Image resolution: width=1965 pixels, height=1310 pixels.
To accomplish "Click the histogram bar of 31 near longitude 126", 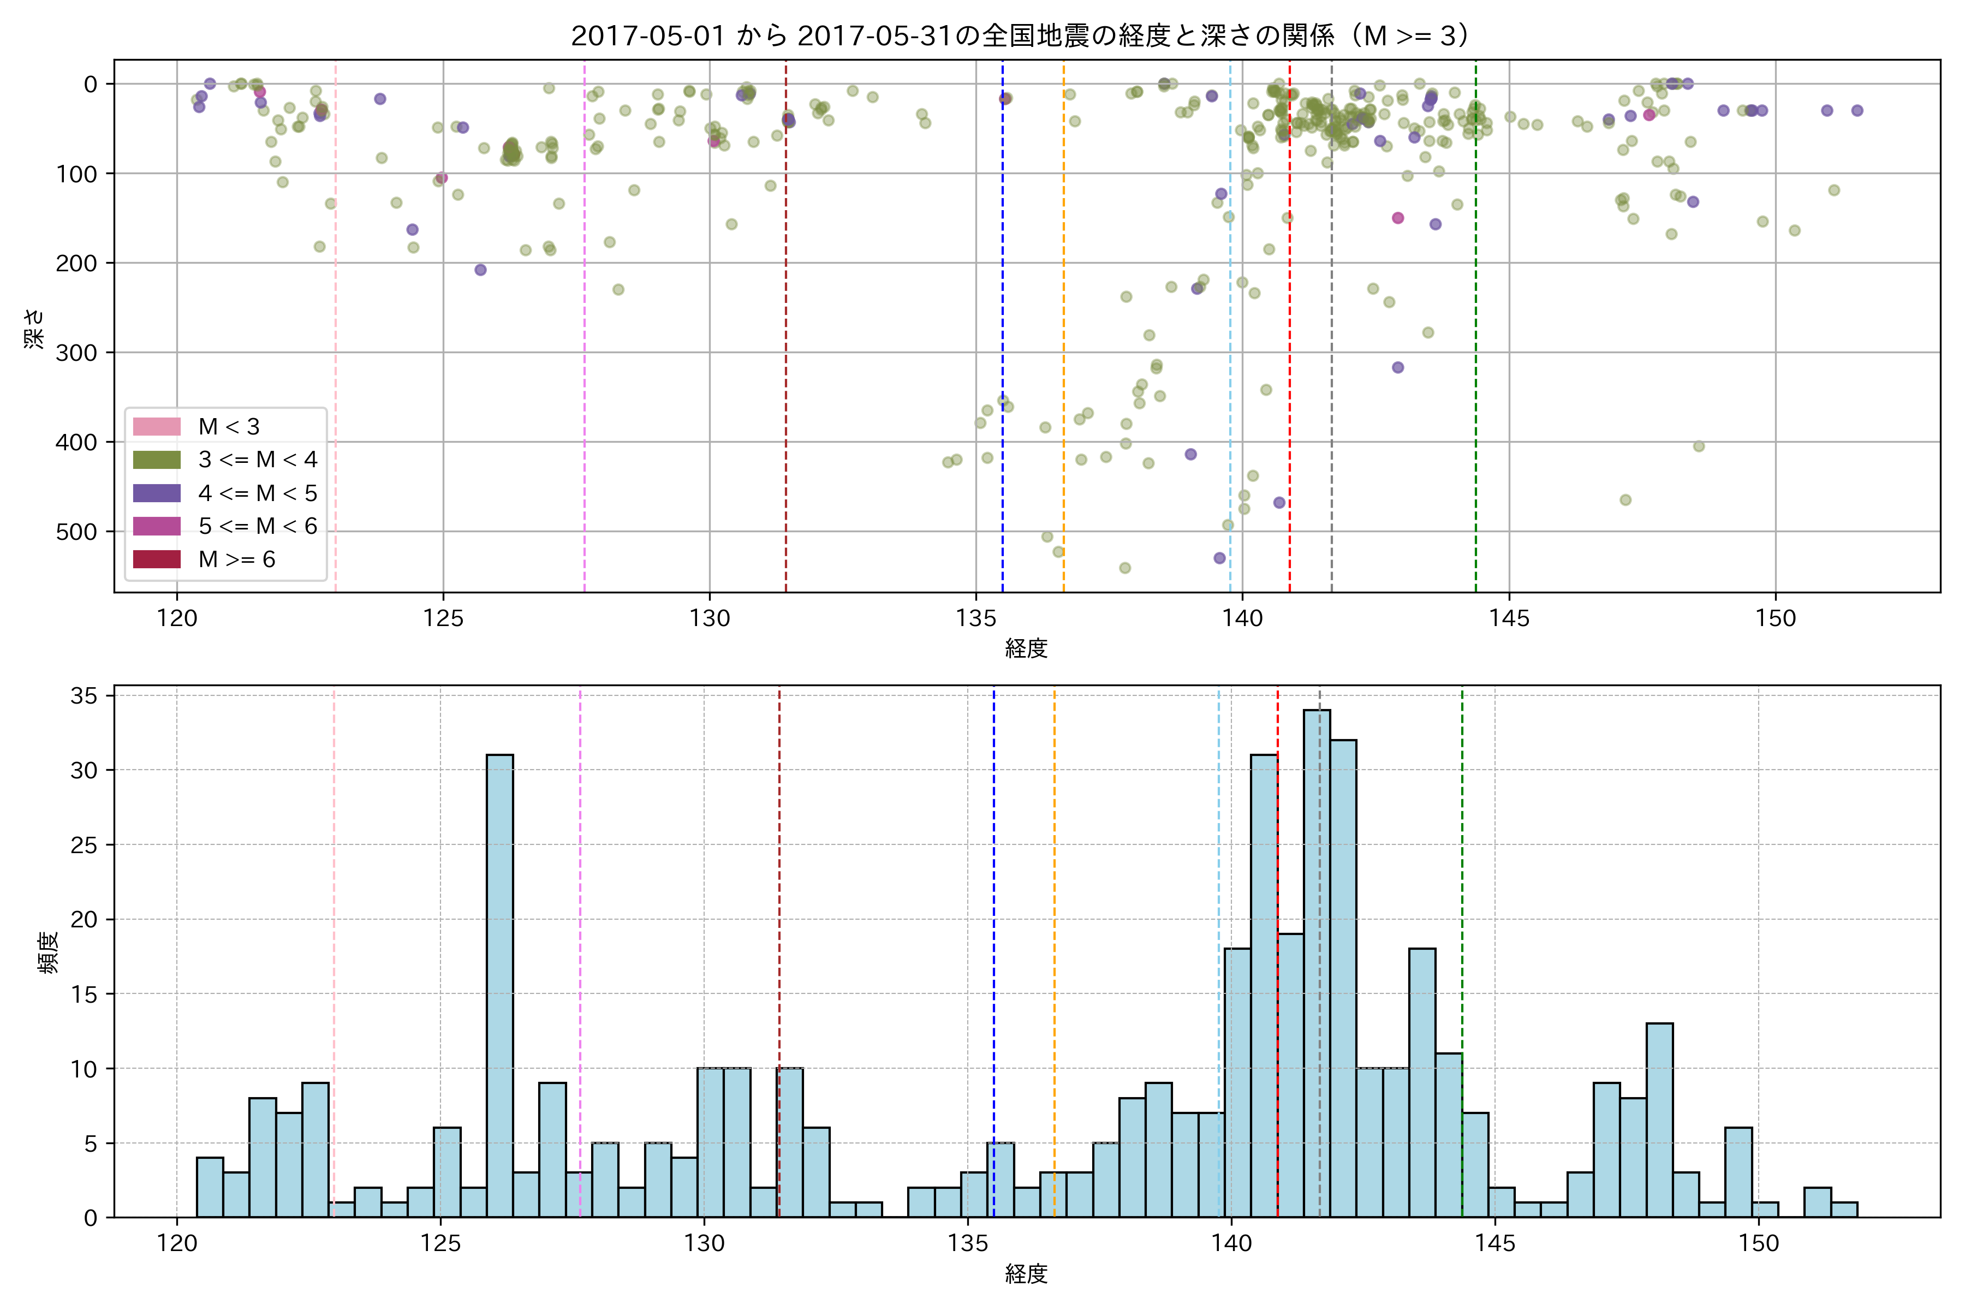I will [499, 986].
